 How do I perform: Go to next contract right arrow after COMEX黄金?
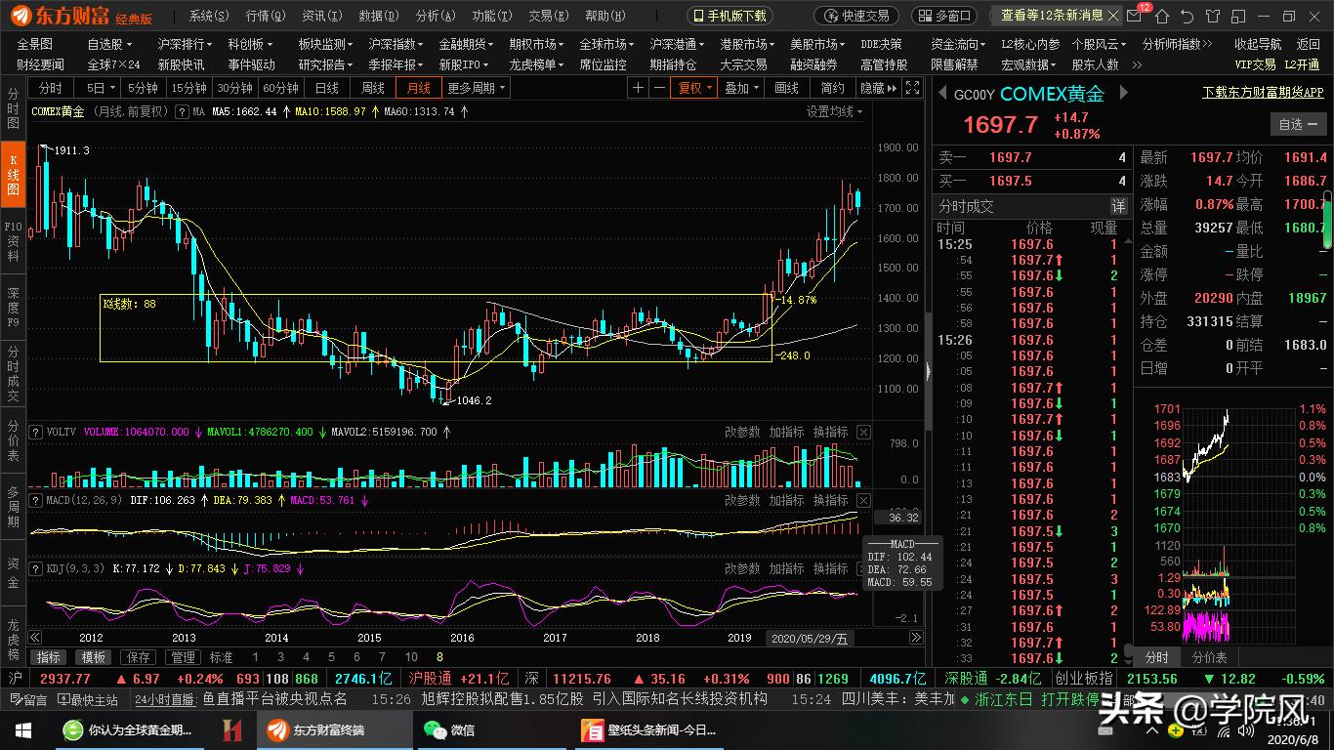pyautogui.click(x=1123, y=94)
